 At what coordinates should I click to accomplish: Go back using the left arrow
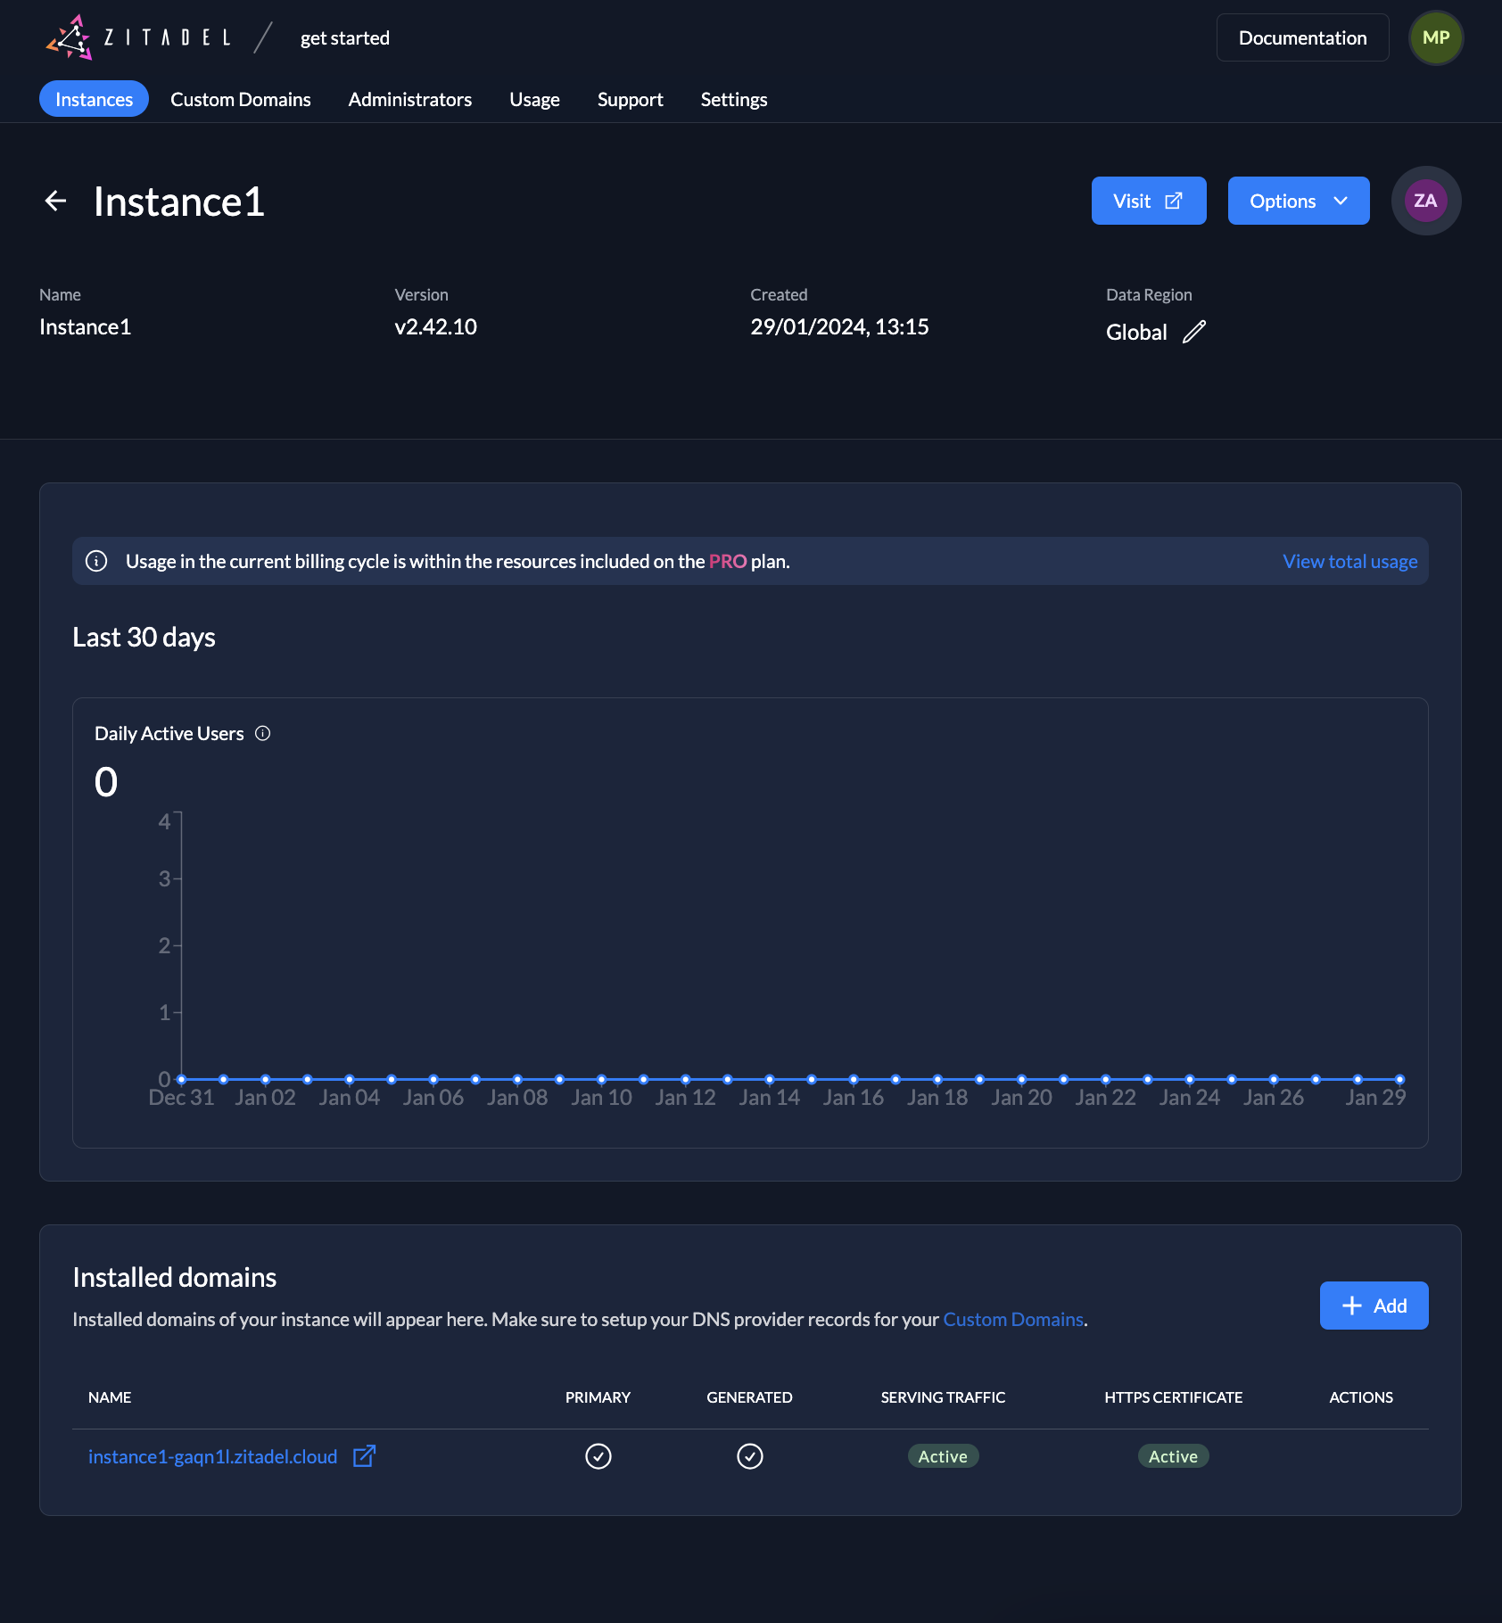pos(55,202)
